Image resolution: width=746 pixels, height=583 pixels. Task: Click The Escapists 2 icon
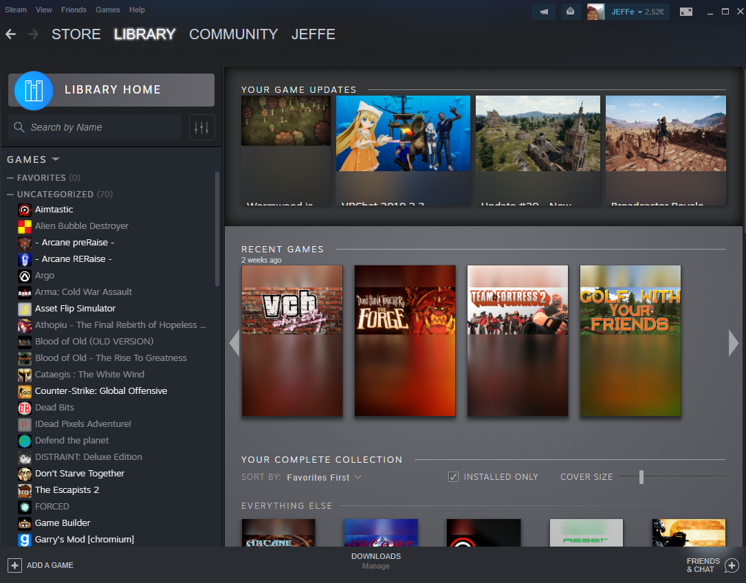tap(25, 490)
